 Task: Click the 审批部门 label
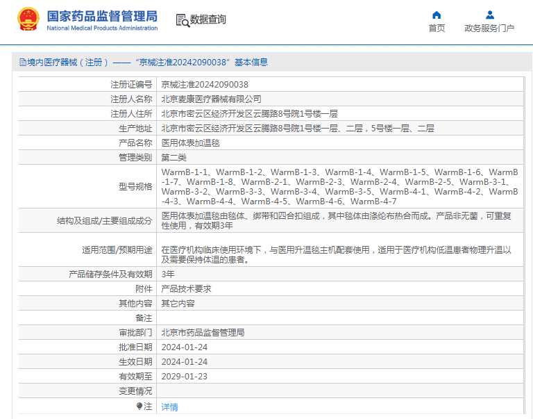(135, 333)
